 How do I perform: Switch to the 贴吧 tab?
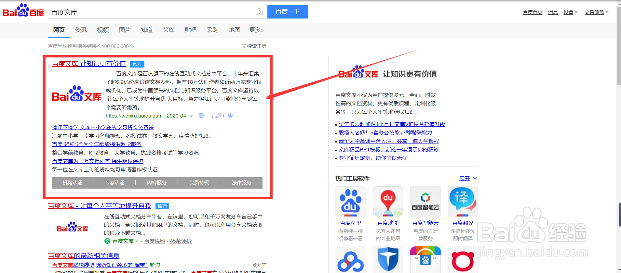pos(191,30)
